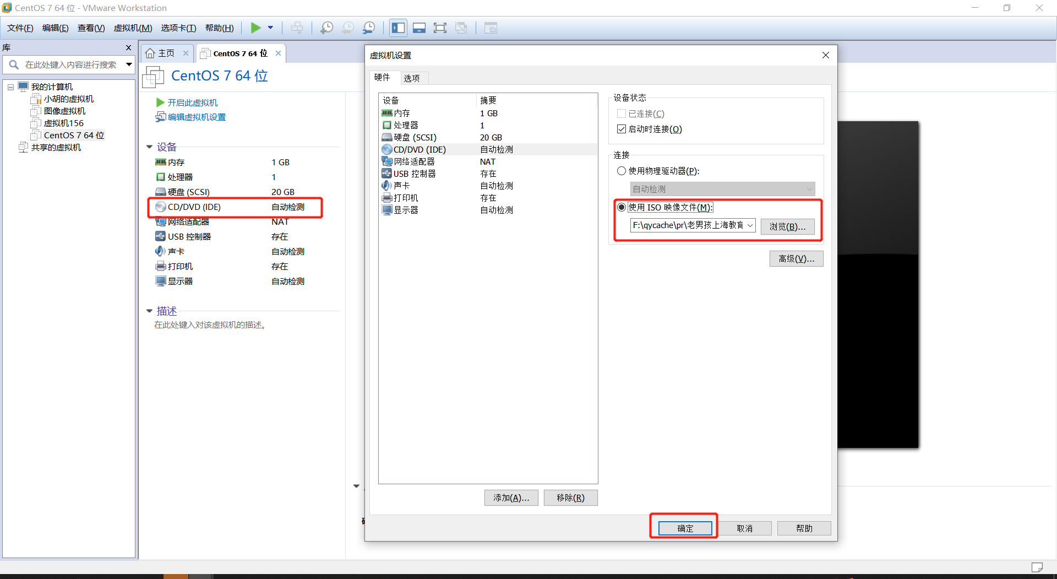Click the take snapshot clock icon
Viewport: 1057px width, 579px height.
(326, 28)
